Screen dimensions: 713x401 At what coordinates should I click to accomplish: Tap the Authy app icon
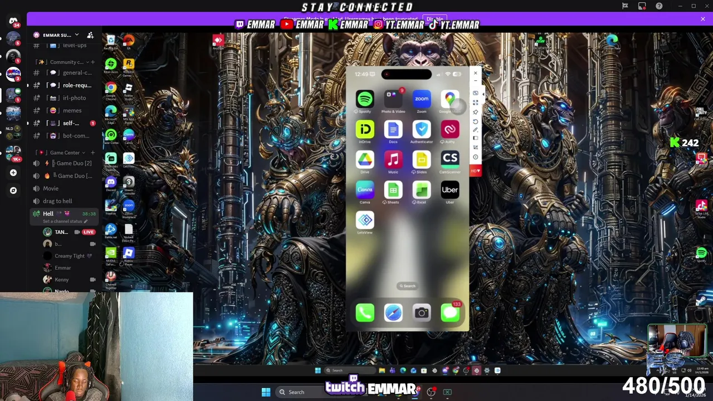pyautogui.click(x=450, y=129)
